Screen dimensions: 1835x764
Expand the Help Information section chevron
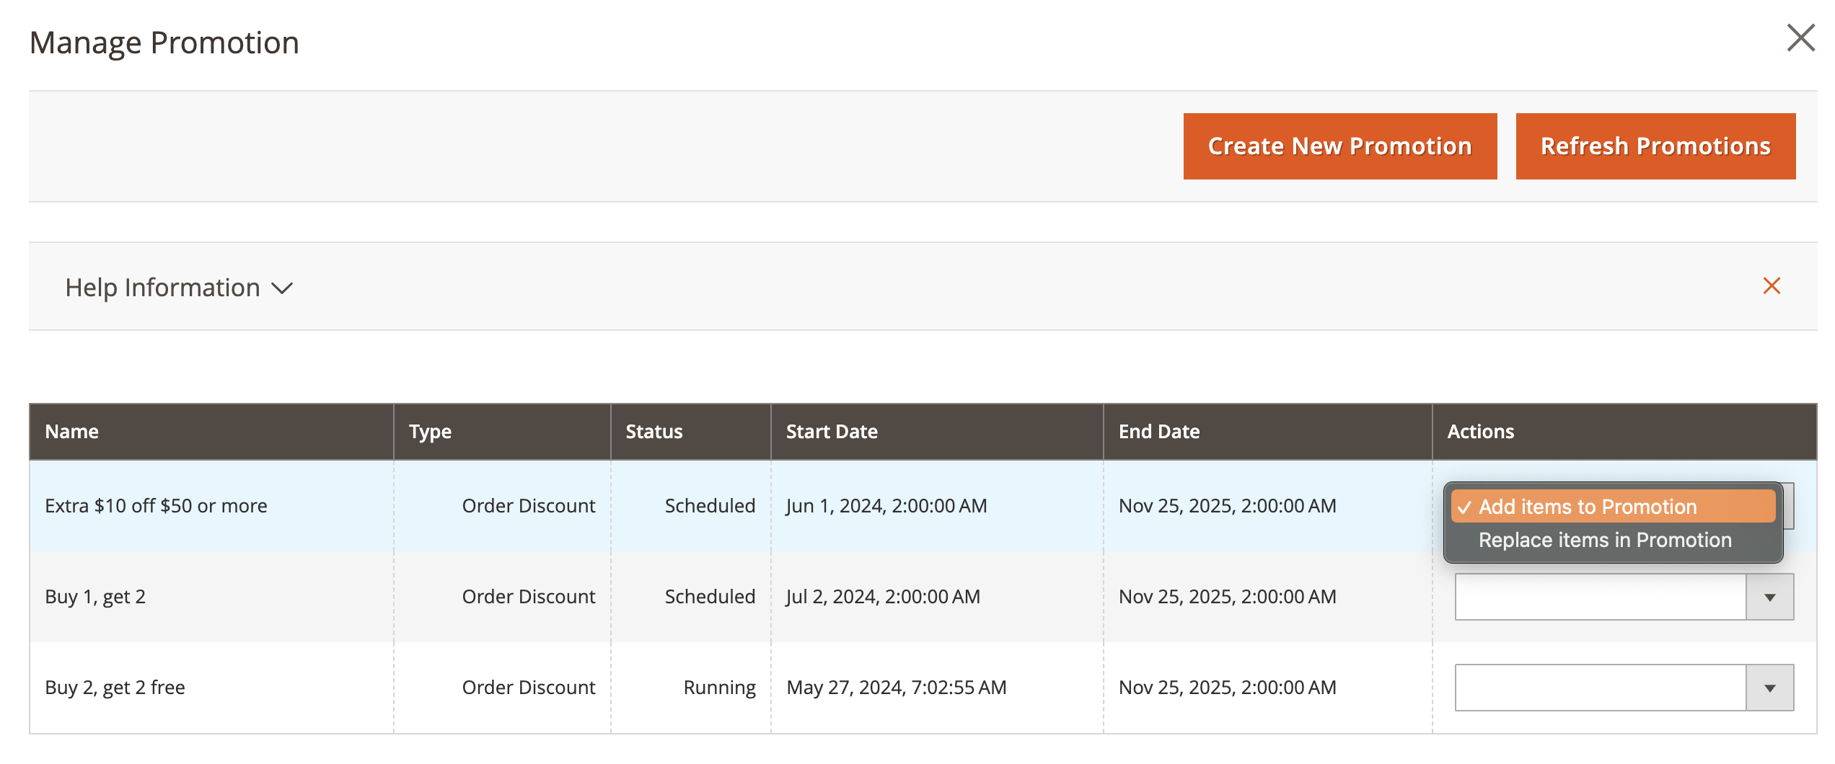pyautogui.click(x=282, y=288)
